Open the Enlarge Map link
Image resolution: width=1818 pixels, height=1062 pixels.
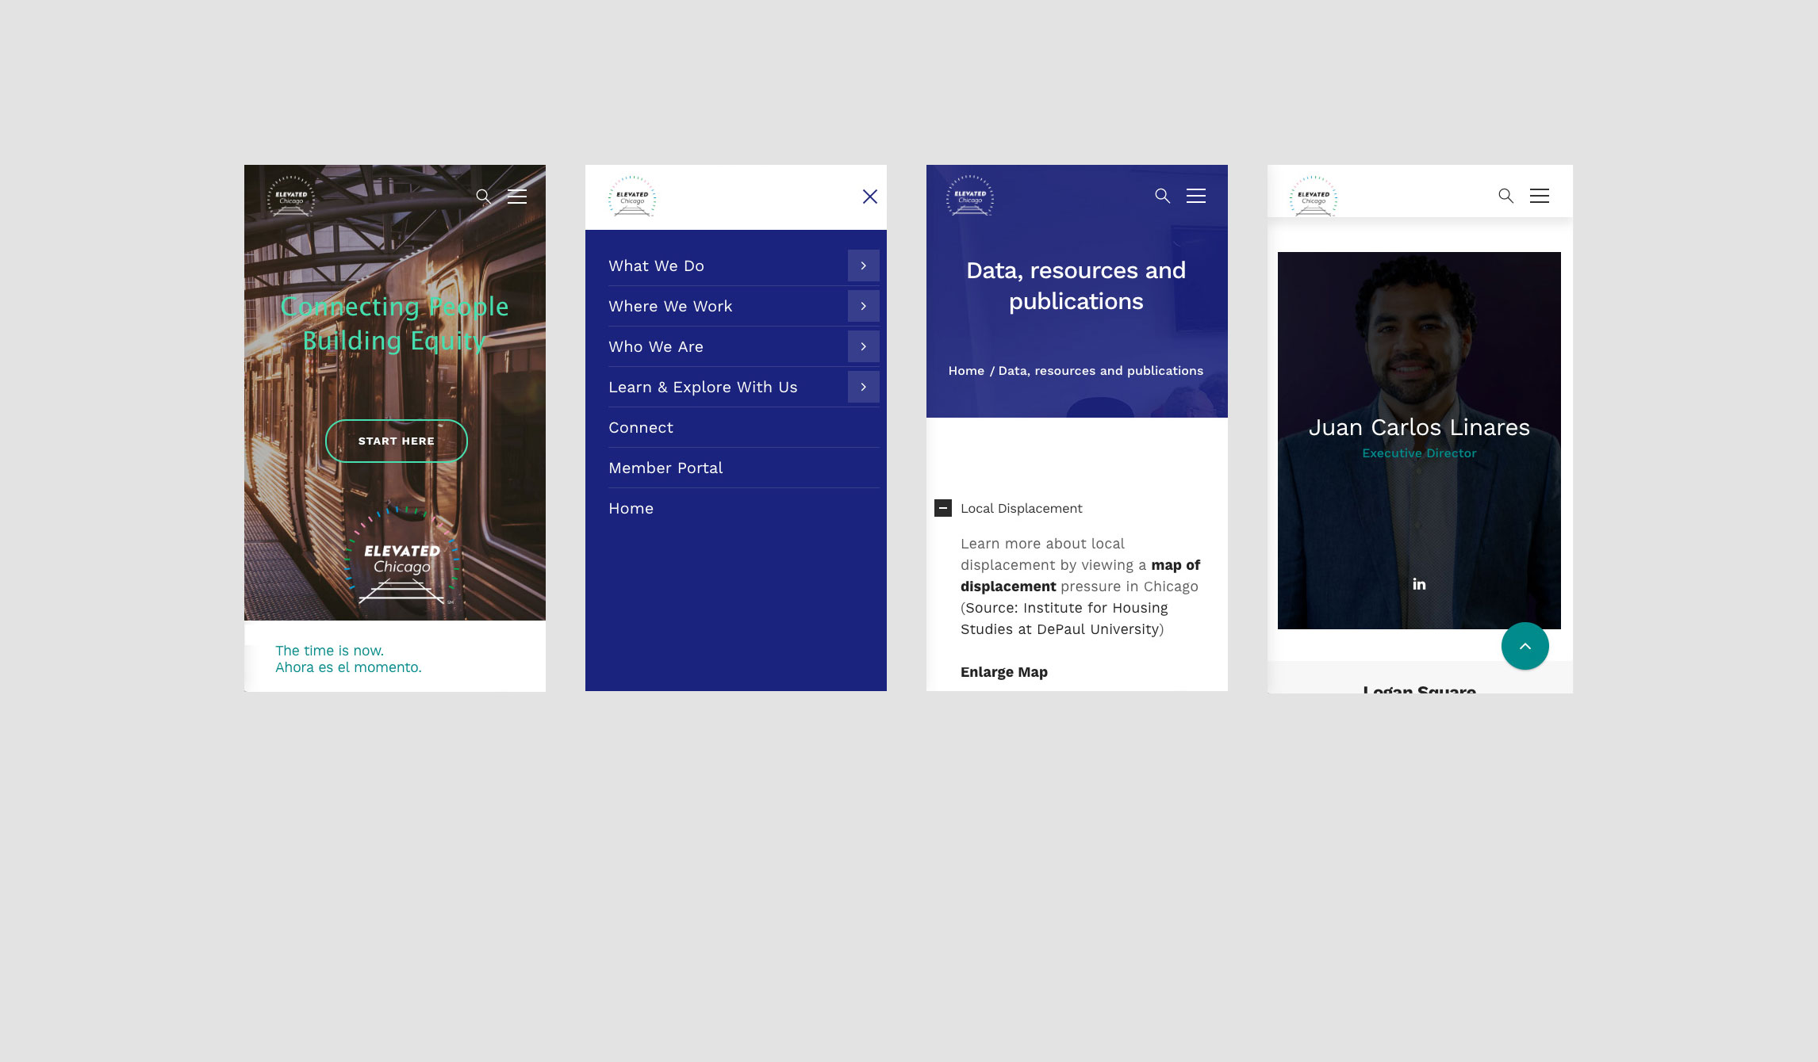tap(1003, 671)
